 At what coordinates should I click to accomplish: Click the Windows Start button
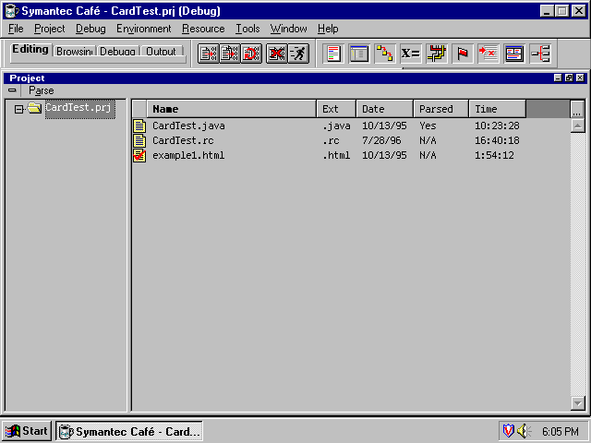[x=27, y=431]
